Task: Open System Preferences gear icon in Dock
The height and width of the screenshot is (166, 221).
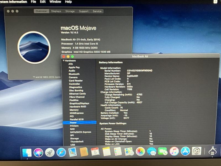Action: tap(197, 151)
